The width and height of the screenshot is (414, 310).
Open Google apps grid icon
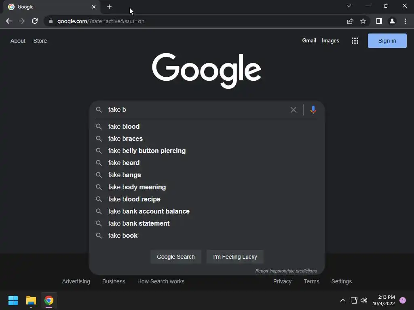(355, 41)
